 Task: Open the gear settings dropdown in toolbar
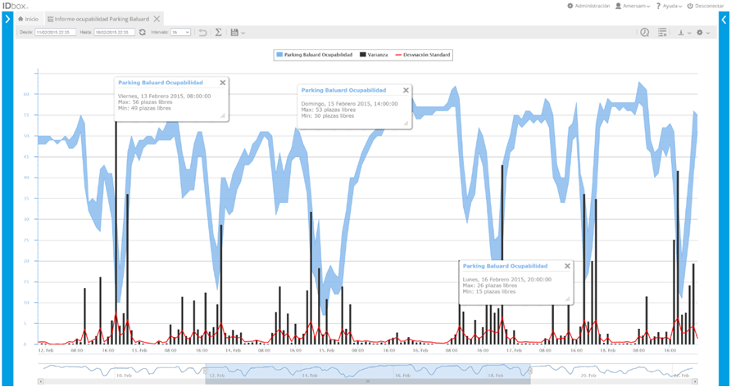702,33
